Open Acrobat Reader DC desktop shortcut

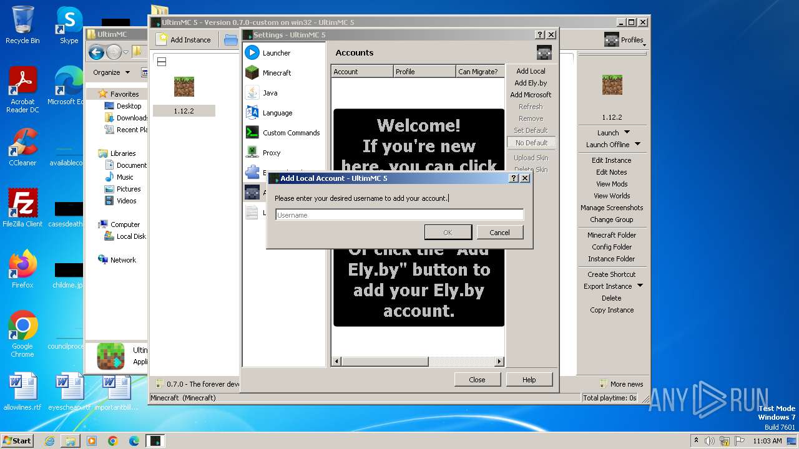point(22,90)
